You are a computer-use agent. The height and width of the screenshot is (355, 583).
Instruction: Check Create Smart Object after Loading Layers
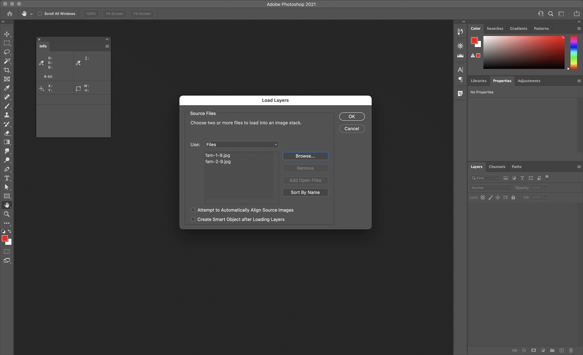click(193, 219)
